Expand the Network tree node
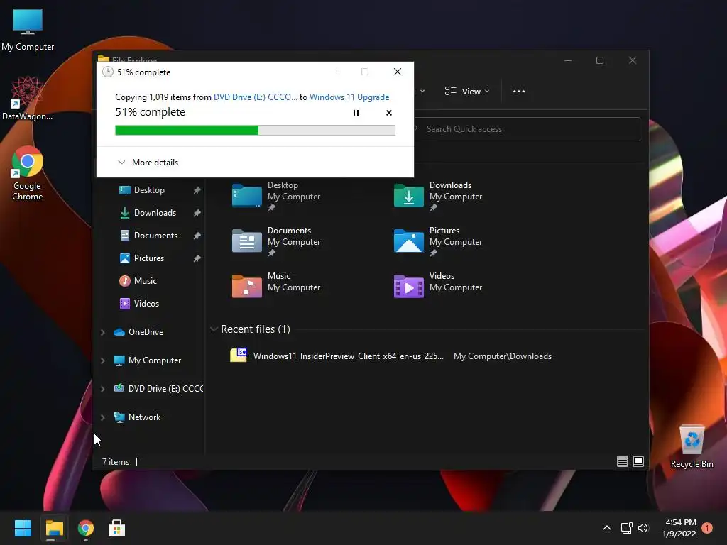The image size is (727, 545). tap(102, 417)
